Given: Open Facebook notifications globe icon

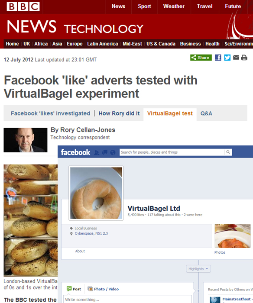Looking at the screenshot, I should (113, 152).
